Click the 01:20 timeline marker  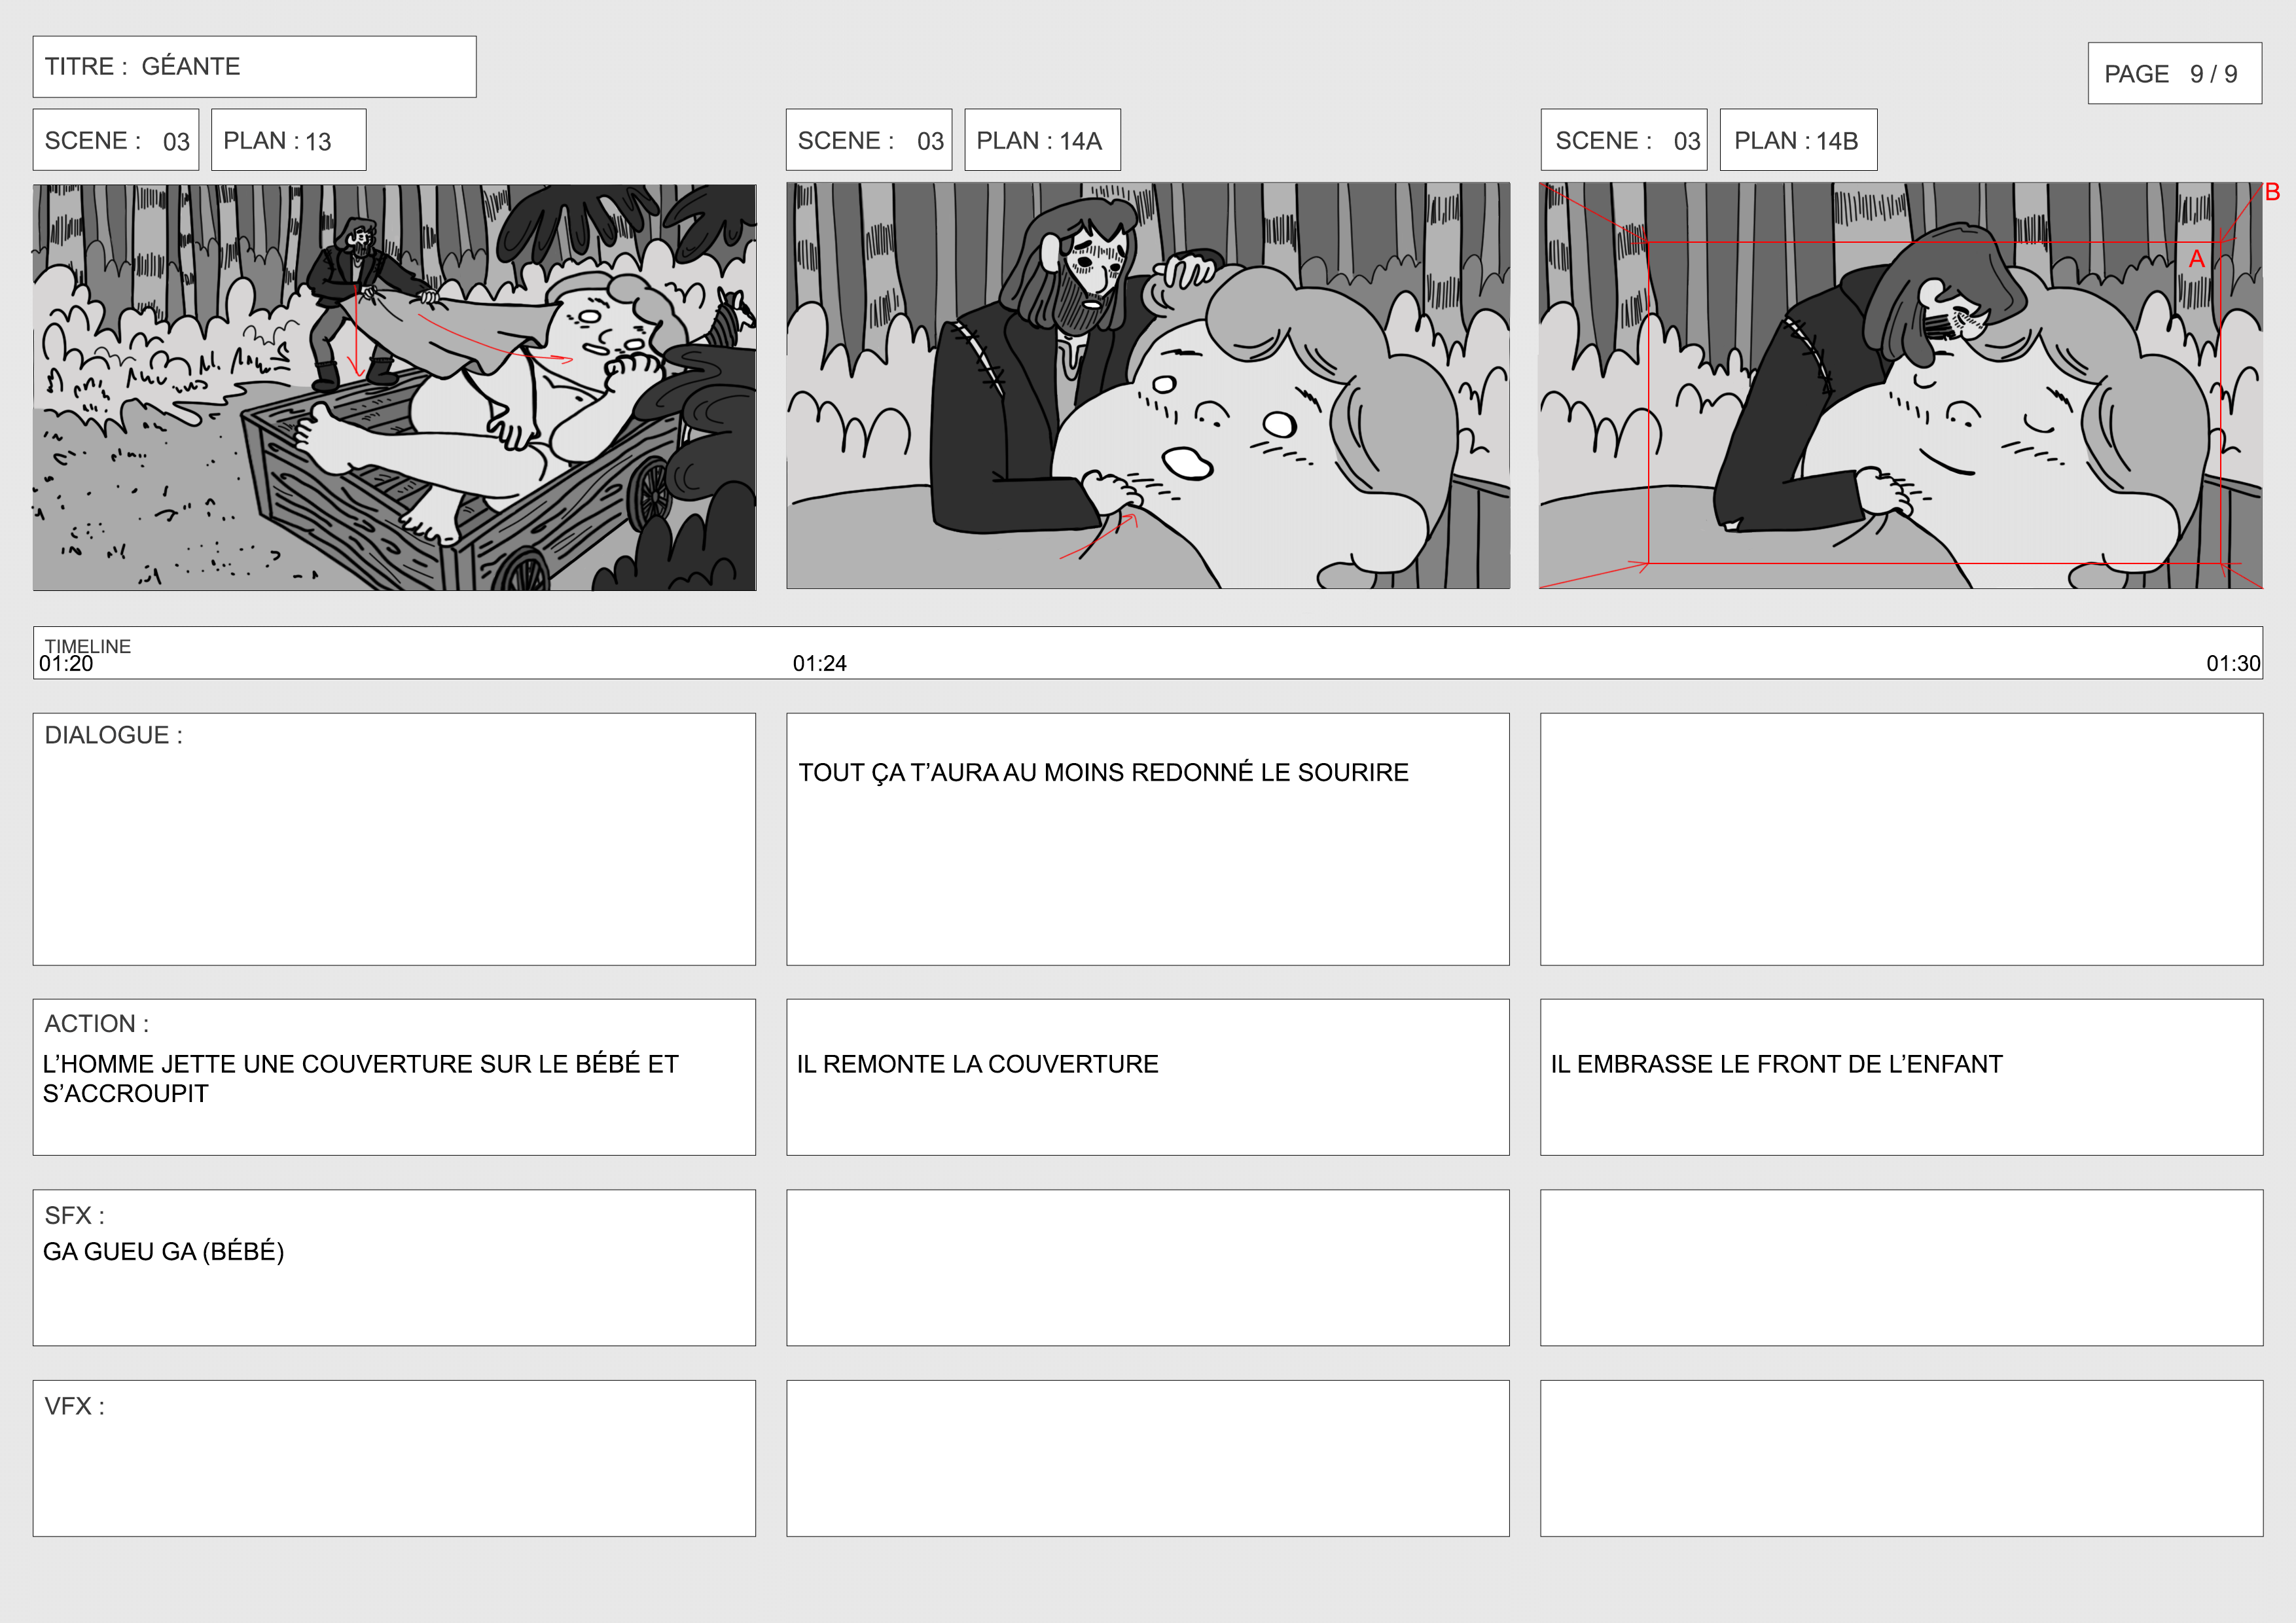(66, 663)
